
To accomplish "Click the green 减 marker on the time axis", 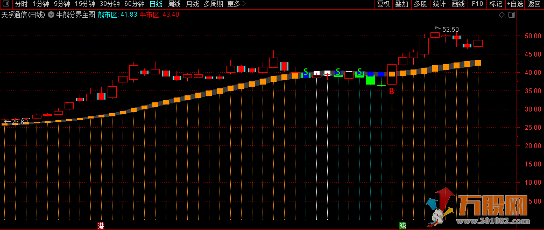I will point(402,225).
